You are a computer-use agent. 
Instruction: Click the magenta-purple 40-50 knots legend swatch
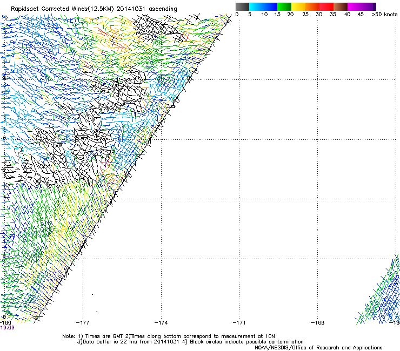[x=362, y=6]
